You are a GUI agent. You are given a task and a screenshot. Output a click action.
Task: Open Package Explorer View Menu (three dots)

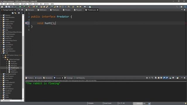[x=22, y=13]
